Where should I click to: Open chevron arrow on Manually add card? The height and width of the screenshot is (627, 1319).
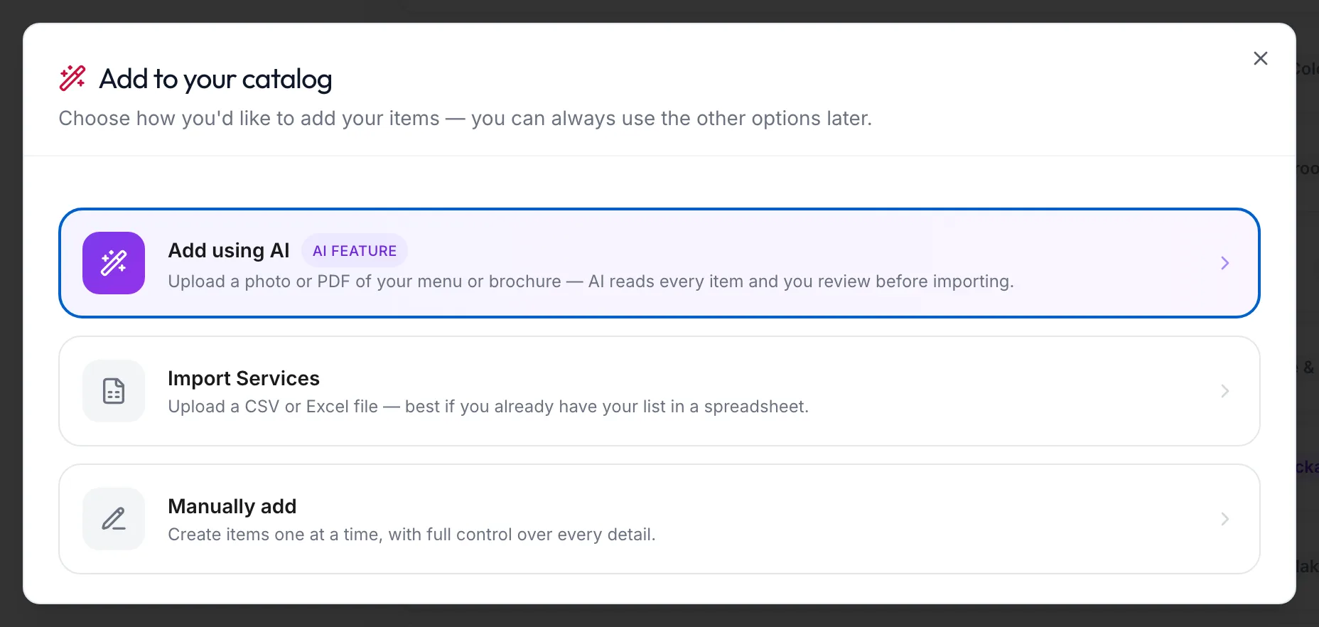point(1225,519)
